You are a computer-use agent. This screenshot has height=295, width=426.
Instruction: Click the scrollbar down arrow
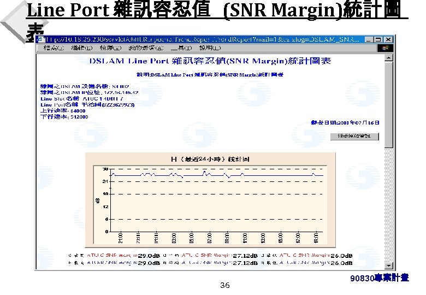[x=389, y=265]
